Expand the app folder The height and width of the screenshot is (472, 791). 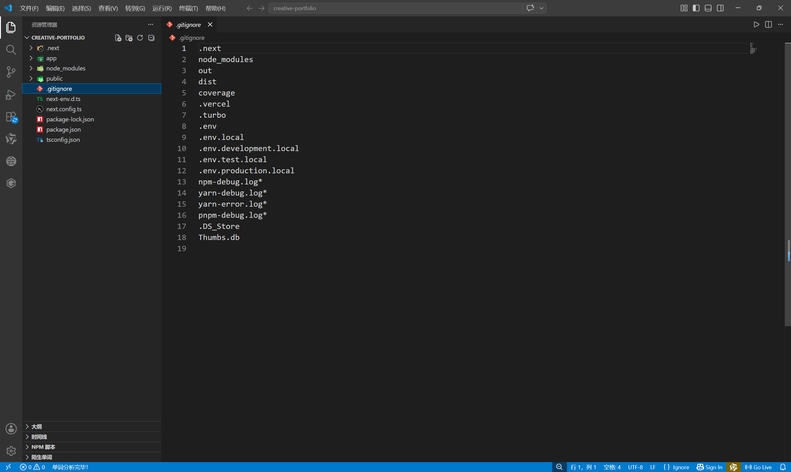coord(92,58)
